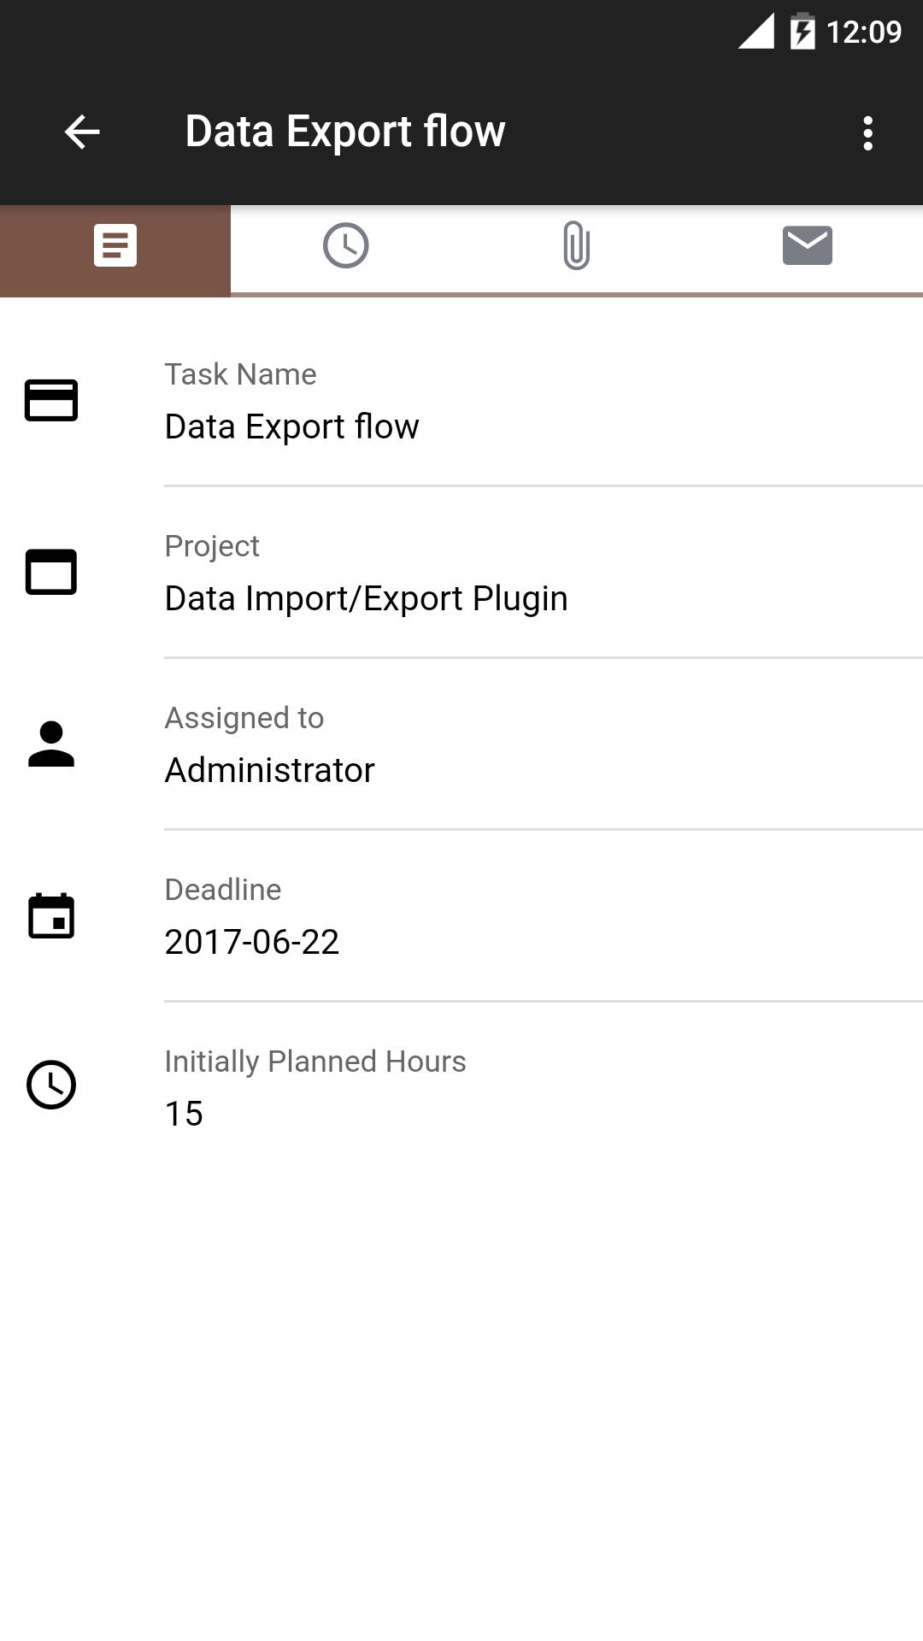Tap the calendar icon beside Deadline
Image resolution: width=923 pixels, height=1641 pixels.
[x=51, y=915]
